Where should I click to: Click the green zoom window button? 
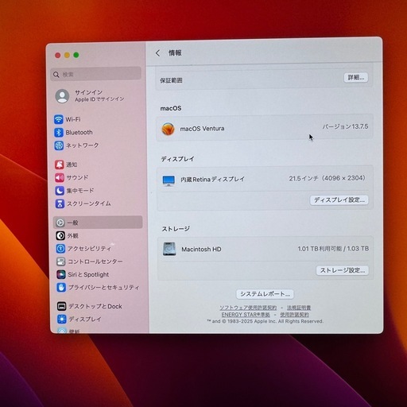click(76, 55)
